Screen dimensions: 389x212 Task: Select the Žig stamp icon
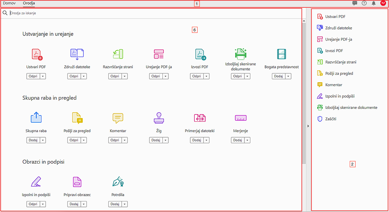coord(159,118)
